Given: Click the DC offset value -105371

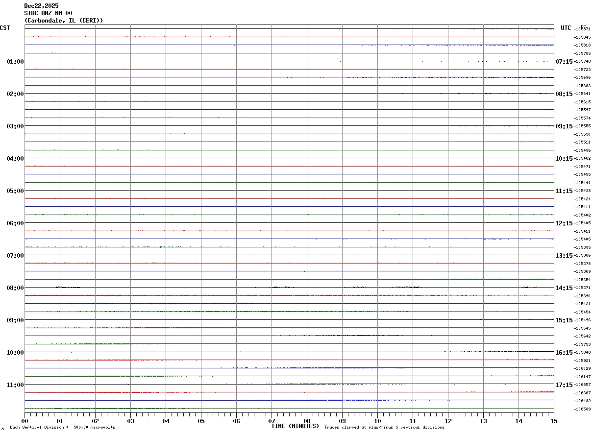Looking at the screenshot, I should 582,288.
